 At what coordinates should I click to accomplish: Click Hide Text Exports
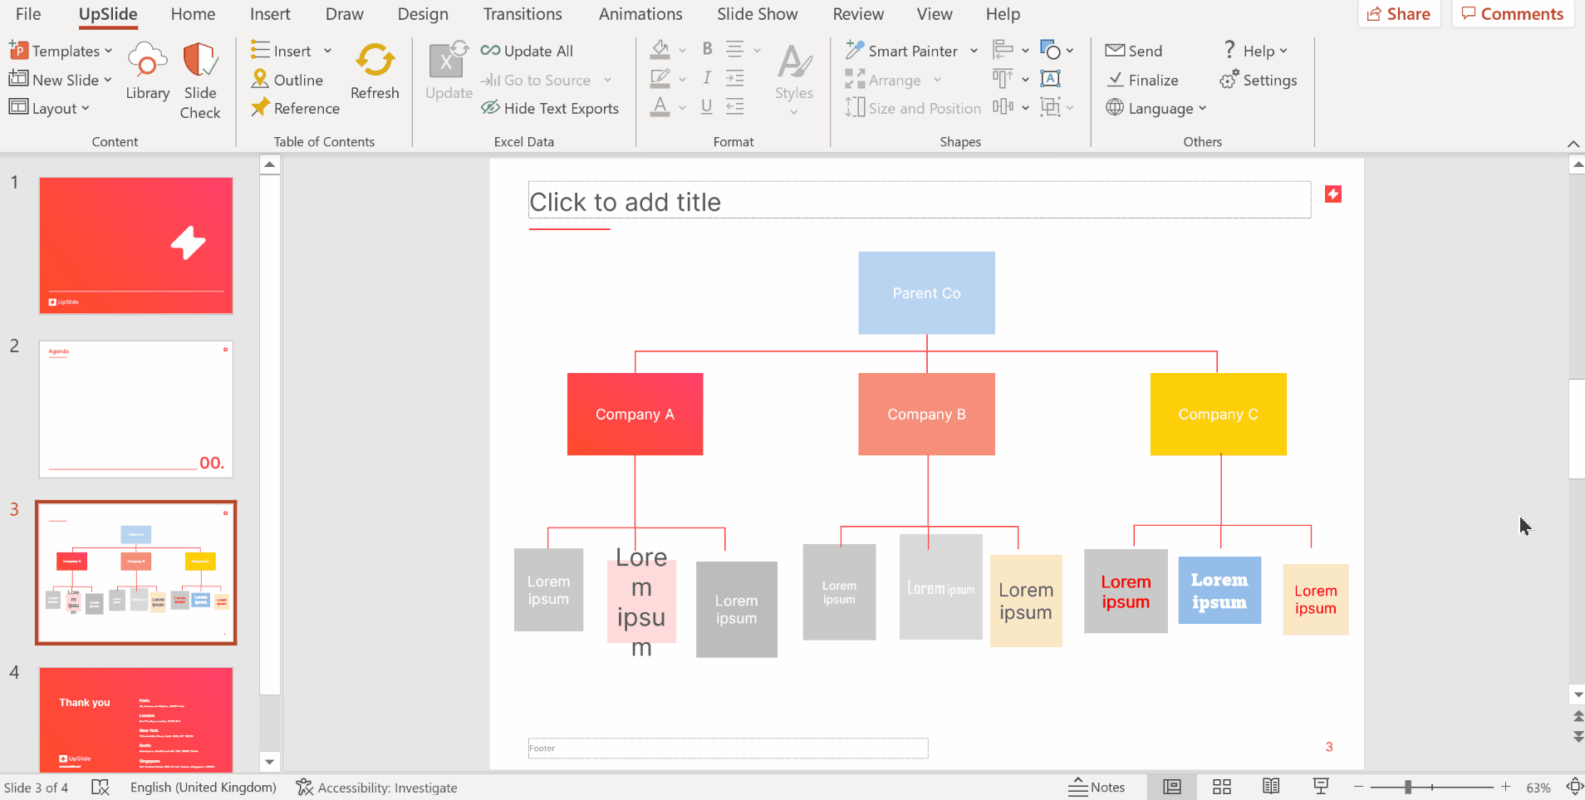click(550, 108)
